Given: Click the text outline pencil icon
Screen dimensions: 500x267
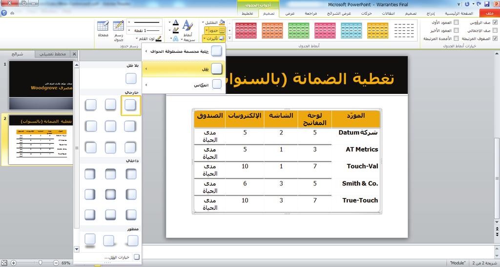Looking at the screenshot, I should point(176,30).
